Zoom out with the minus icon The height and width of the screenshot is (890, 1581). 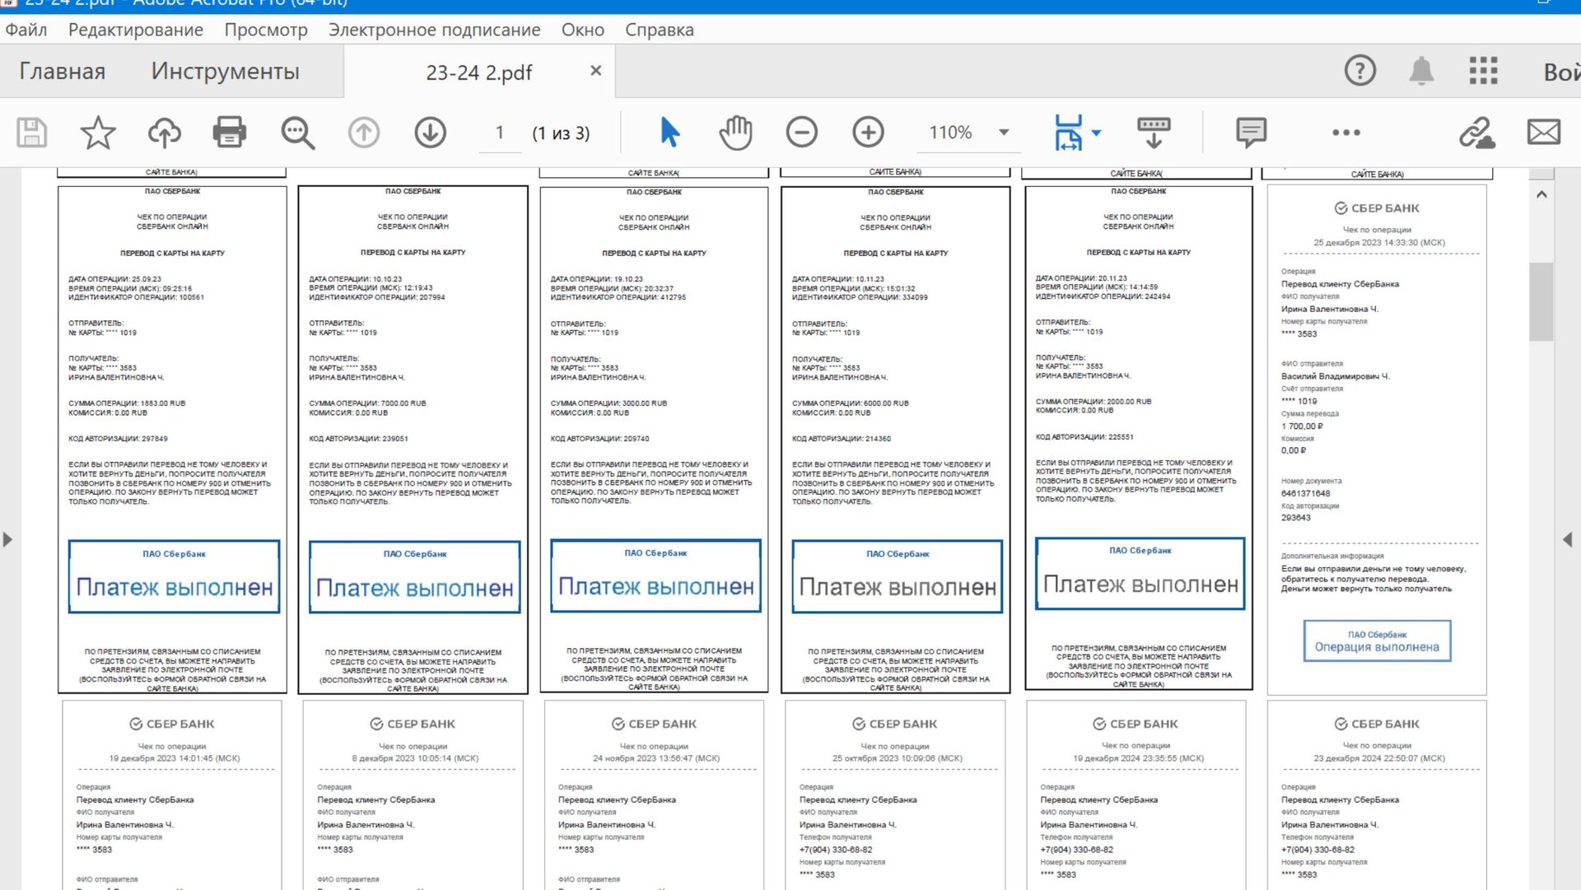click(x=801, y=133)
